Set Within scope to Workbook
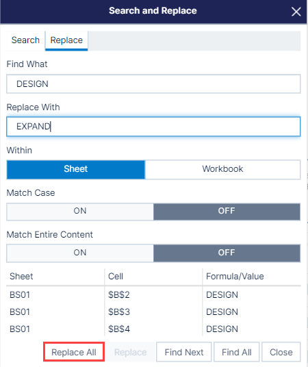This screenshot has height=367, width=308. (x=222, y=169)
